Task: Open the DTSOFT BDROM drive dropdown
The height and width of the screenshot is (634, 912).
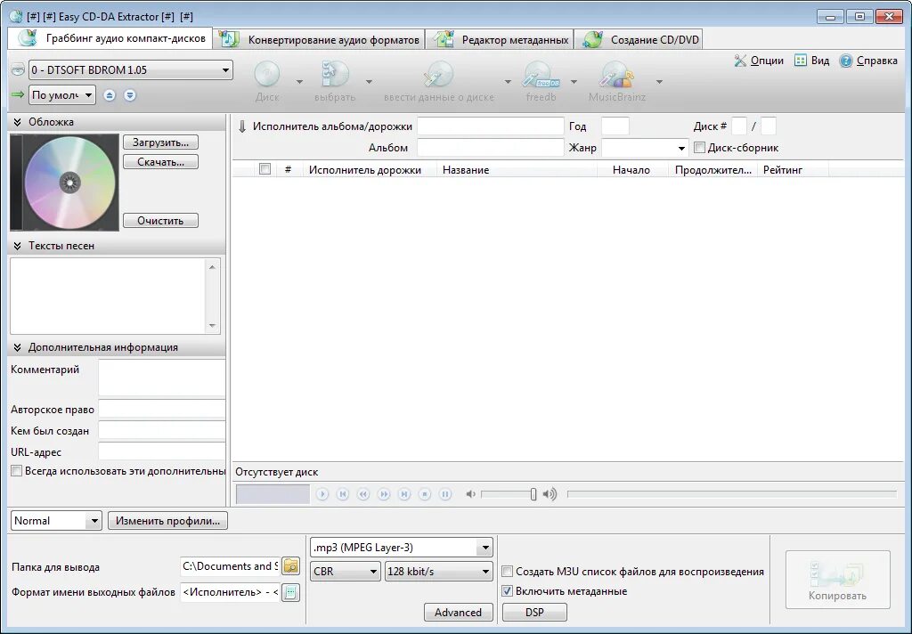Action: [131, 69]
